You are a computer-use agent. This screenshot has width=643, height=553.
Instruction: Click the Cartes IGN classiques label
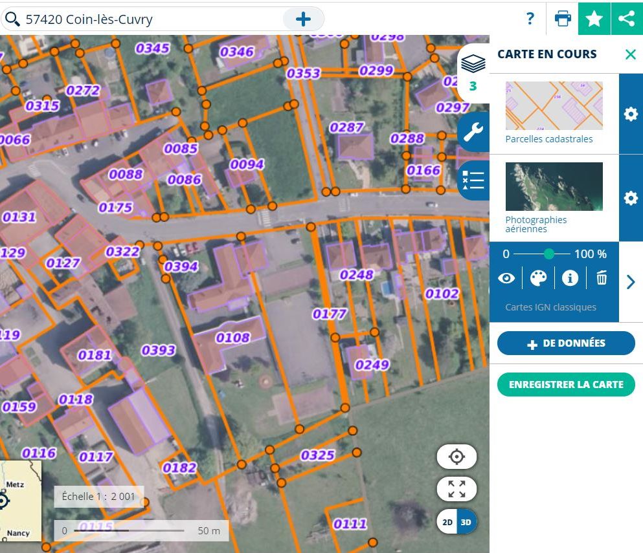coord(550,307)
